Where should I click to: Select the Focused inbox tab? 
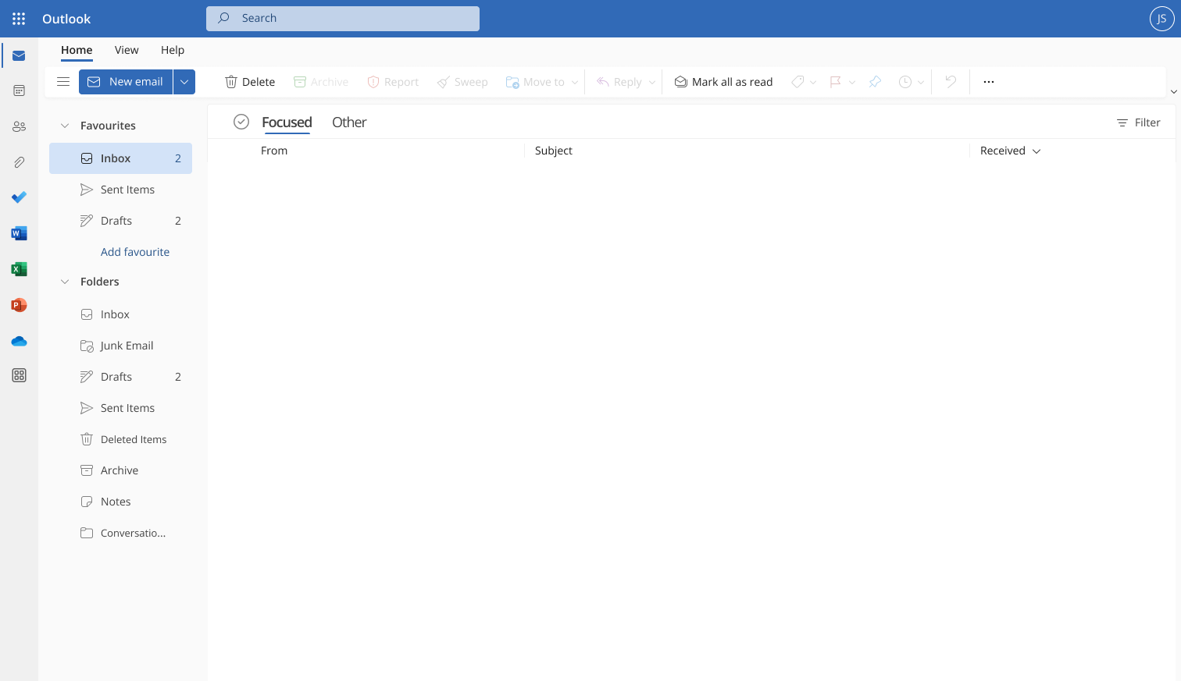[287, 122]
